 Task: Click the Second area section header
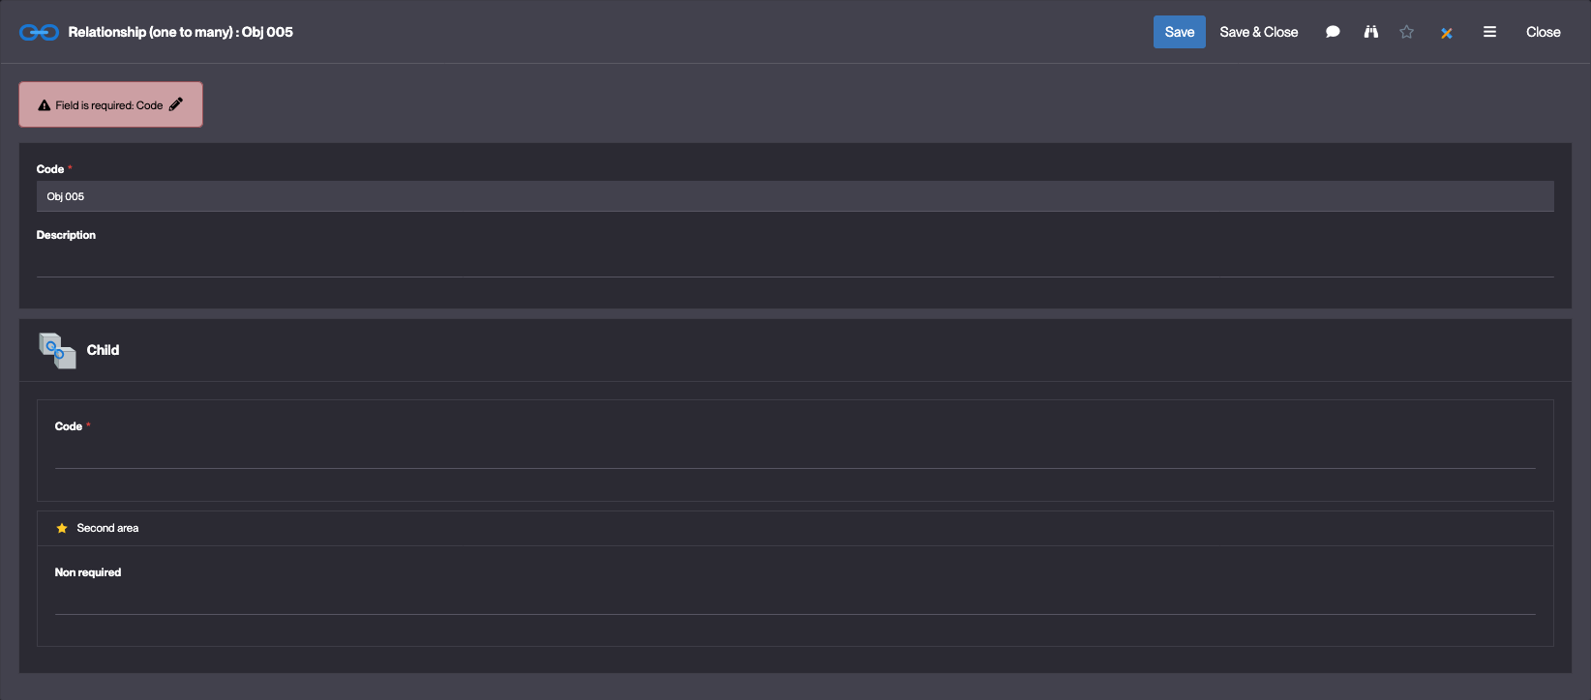point(107,528)
